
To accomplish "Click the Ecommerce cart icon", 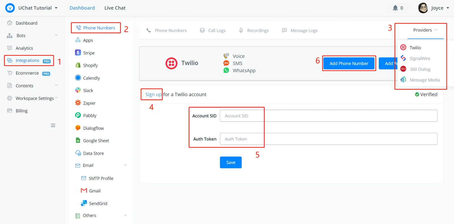I will 10,73.
